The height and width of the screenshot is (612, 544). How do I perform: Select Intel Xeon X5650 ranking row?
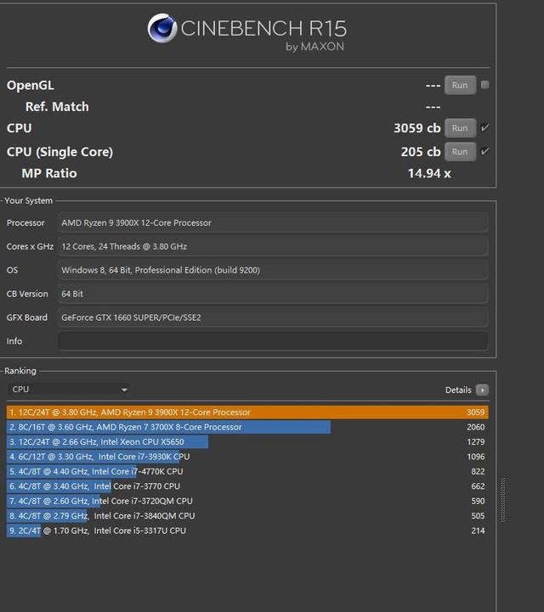point(247,442)
